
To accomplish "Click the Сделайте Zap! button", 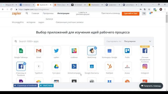I will pyautogui.click(x=130, y=13).
